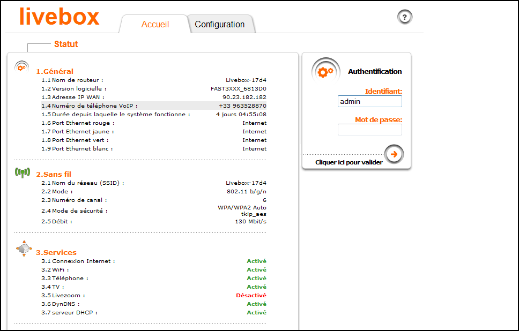
Task: Click the WAN IP address value
Action: pyautogui.click(x=245, y=97)
